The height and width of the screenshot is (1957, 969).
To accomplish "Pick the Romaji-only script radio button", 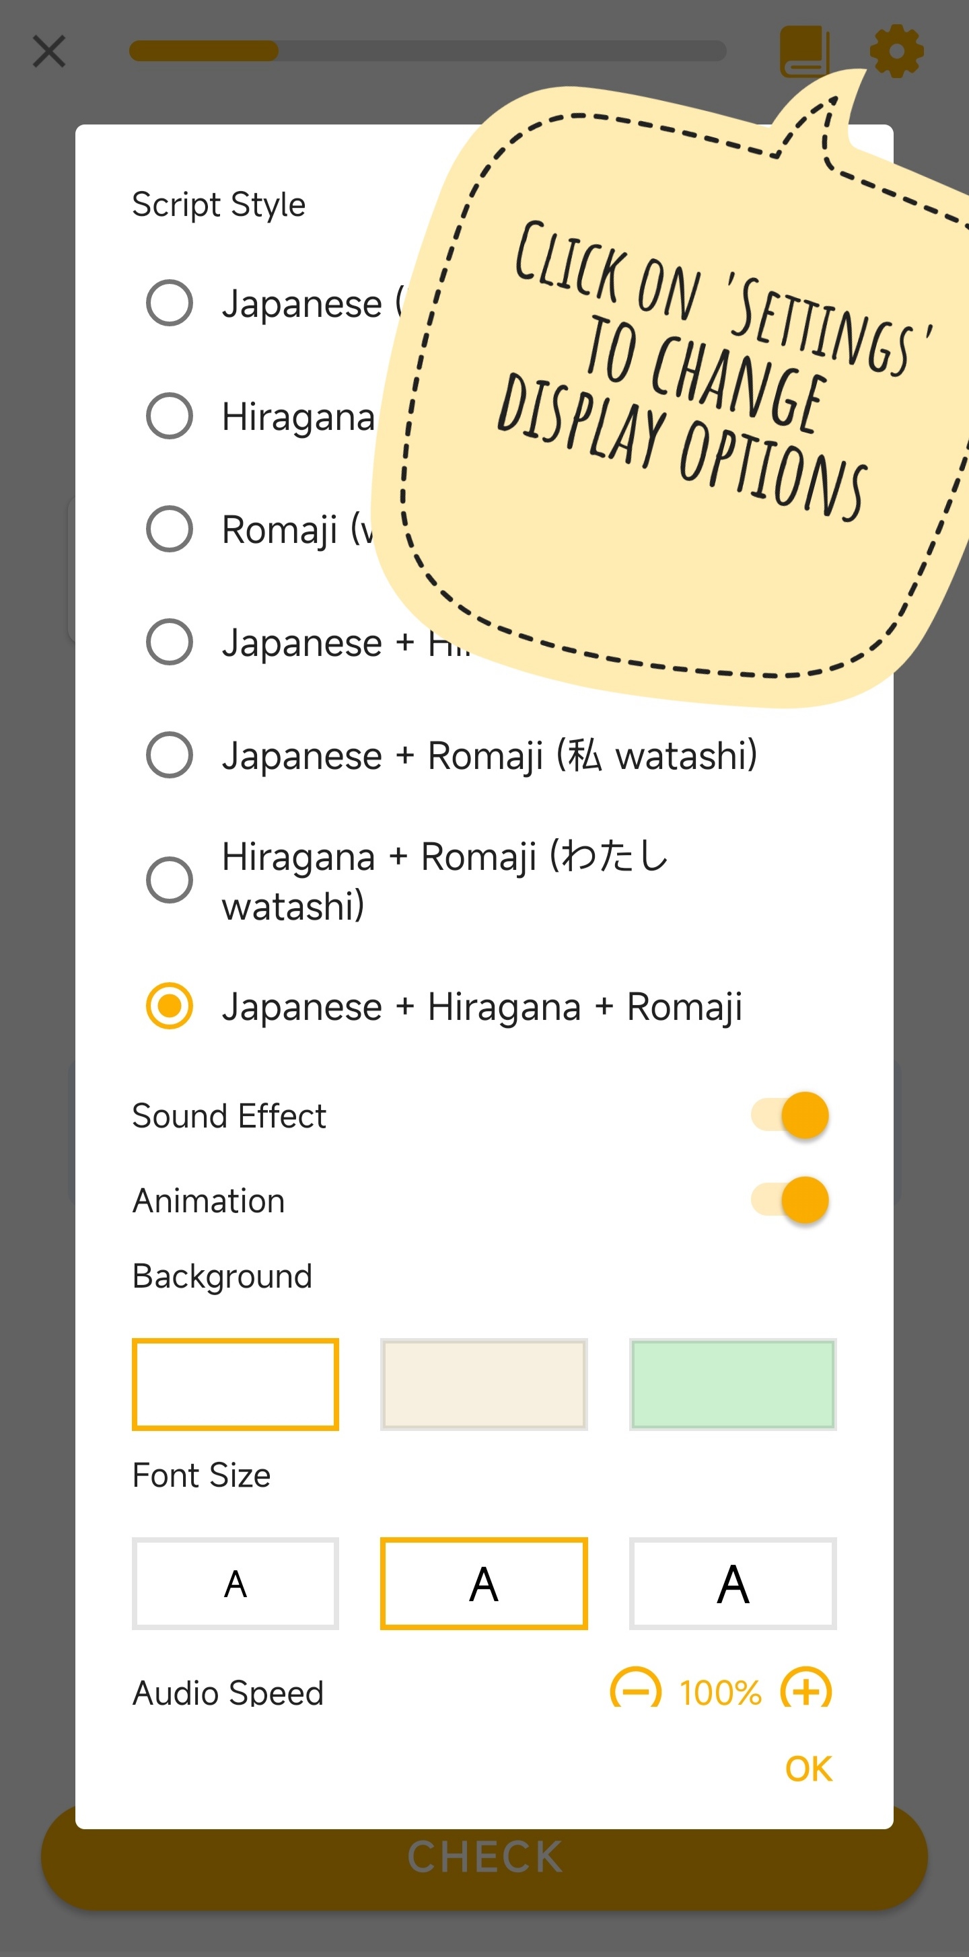I will [170, 529].
